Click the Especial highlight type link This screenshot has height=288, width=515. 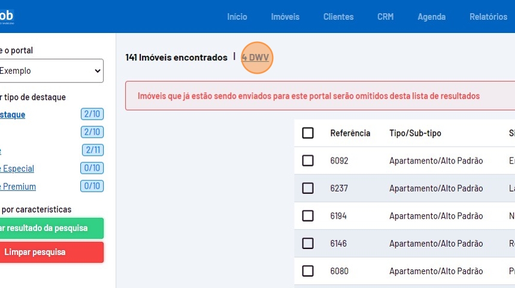[x=18, y=168]
